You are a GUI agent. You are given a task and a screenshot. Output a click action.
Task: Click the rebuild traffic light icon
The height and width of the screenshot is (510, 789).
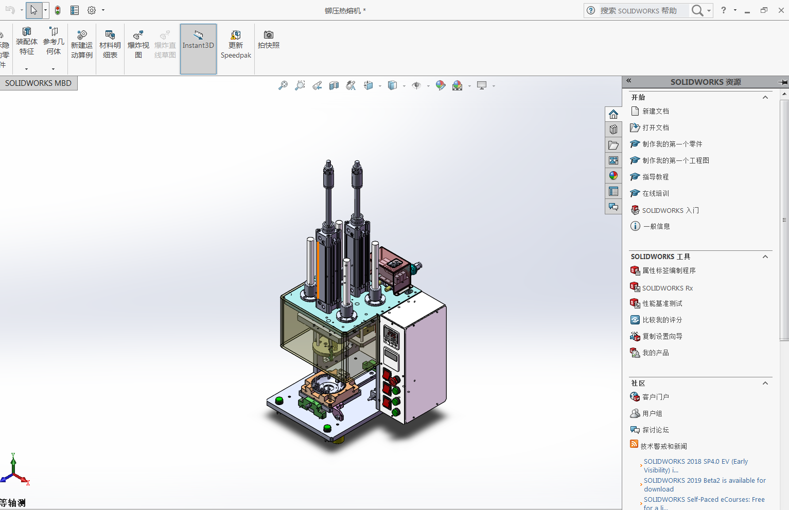(58, 10)
